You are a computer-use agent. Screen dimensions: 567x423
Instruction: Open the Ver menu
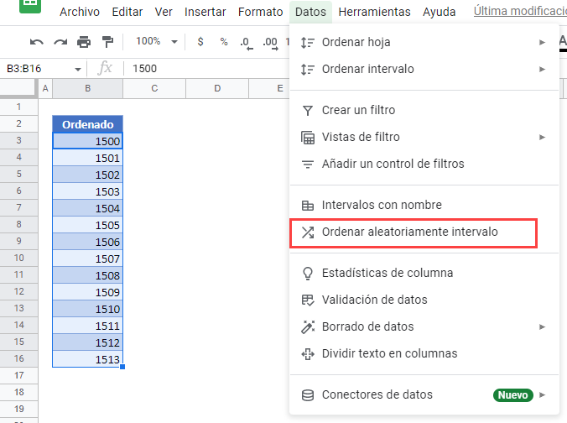click(x=164, y=12)
